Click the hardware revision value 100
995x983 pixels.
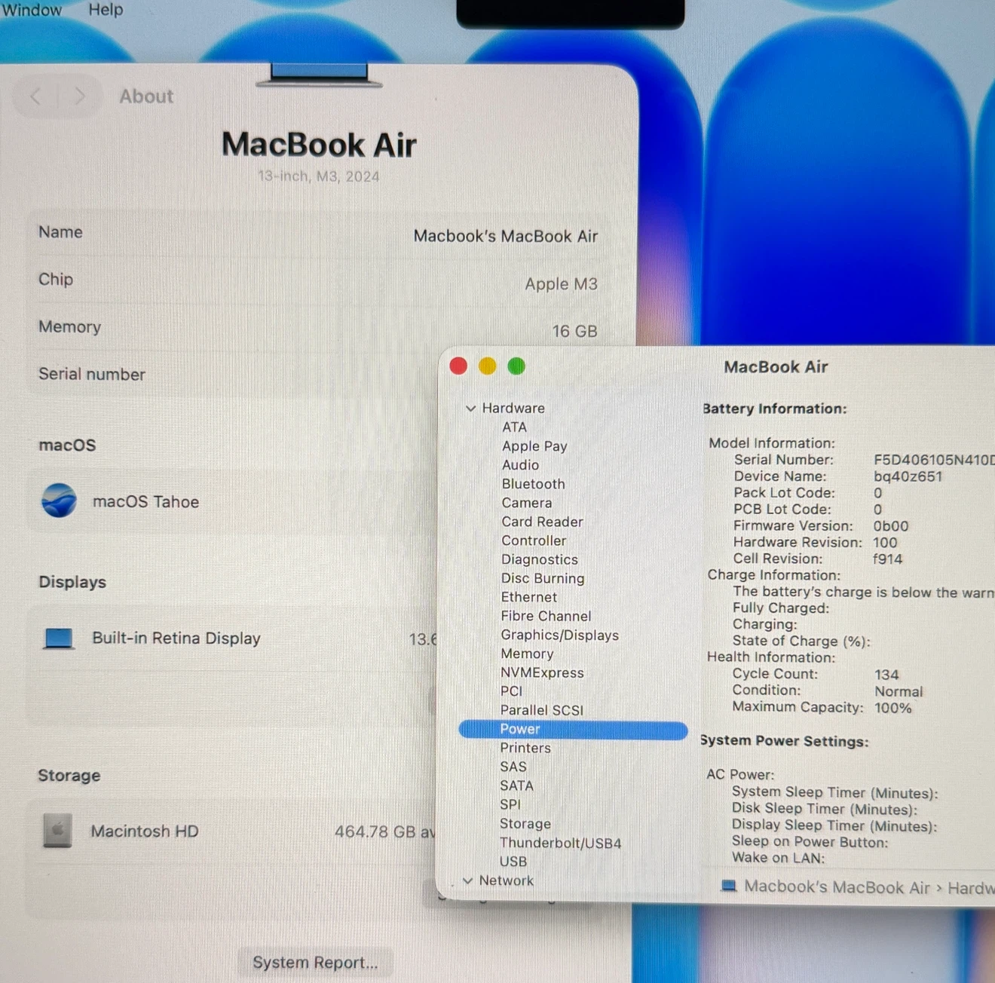click(x=885, y=542)
